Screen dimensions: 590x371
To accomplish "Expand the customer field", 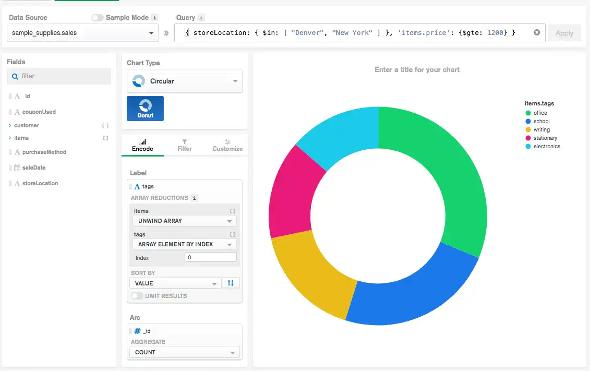I will point(10,125).
